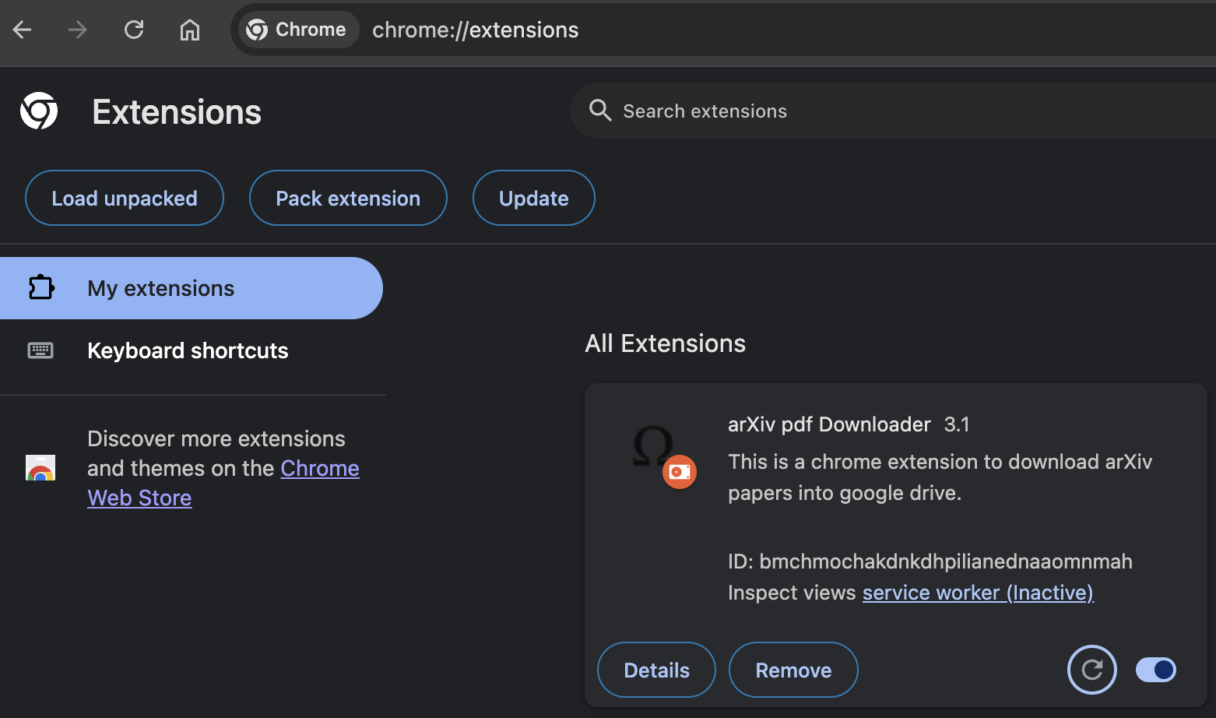
Task: Click Load unpacked button
Action: click(x=125, y=198)
